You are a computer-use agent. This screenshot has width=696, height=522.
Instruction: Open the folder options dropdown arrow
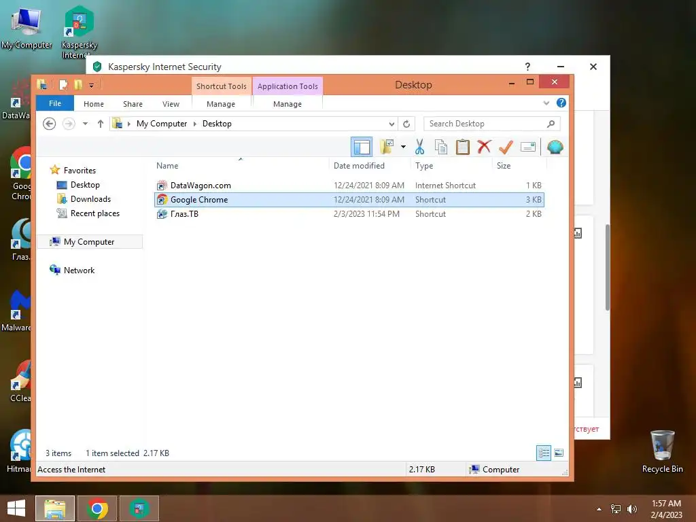(x=403, y=147)
